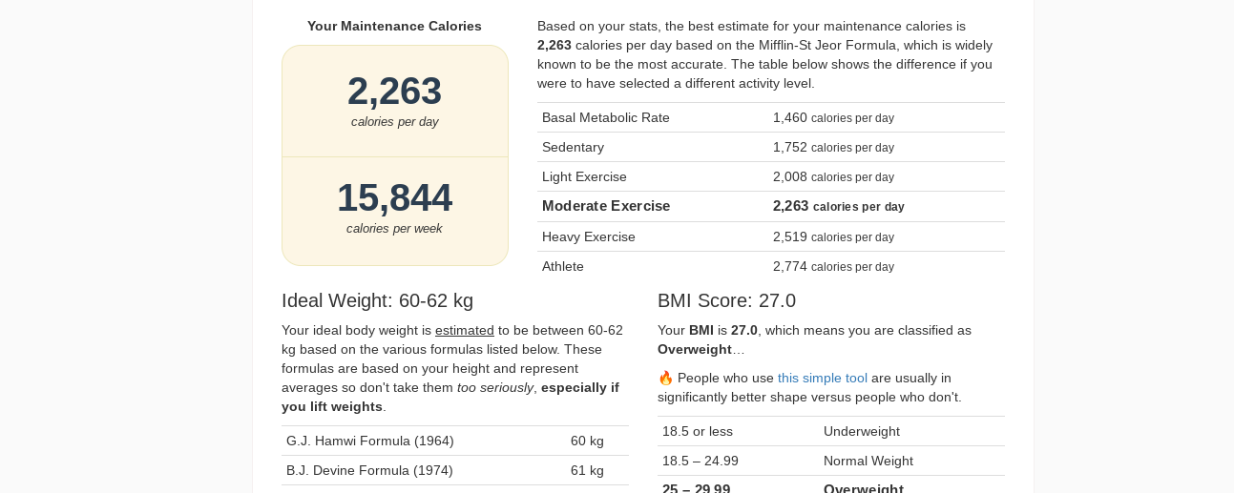This screenshot has width=1234, height=493.
Task: Select the B.J. Devine Formula (1974) row
Action: 454,470
